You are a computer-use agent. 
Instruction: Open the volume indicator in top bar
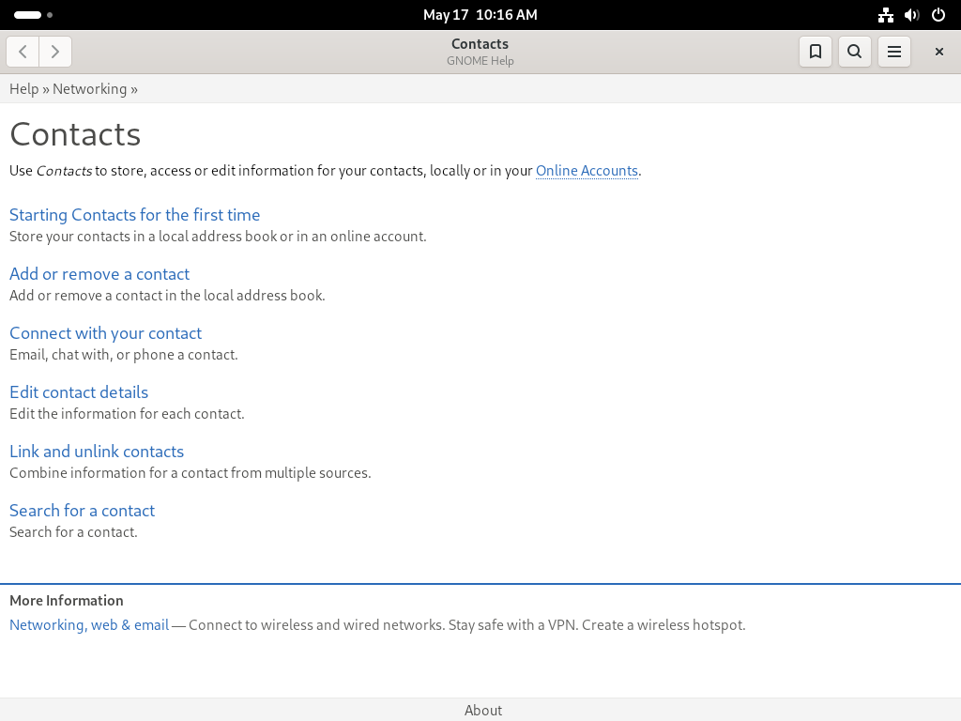tap(912, 15)
